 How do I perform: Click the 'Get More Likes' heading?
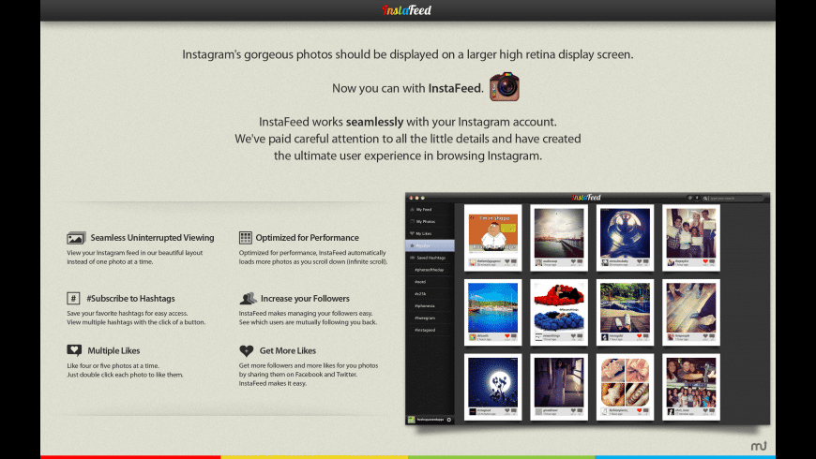click(x=288, y=351)
